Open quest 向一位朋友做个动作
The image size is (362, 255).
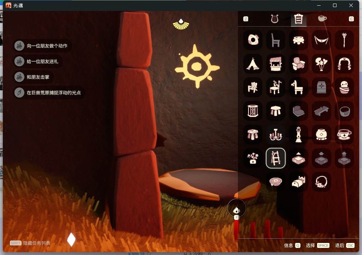42,46
